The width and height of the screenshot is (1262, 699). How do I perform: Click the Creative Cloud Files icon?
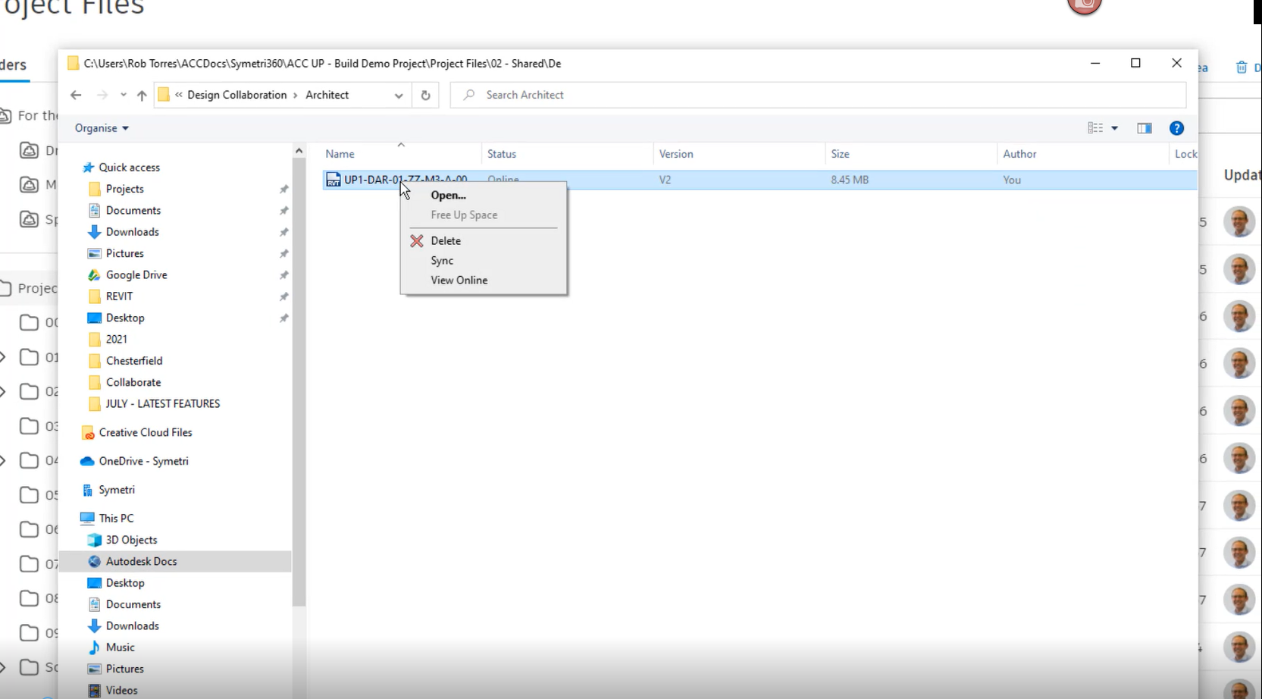[x=88, y=433]
